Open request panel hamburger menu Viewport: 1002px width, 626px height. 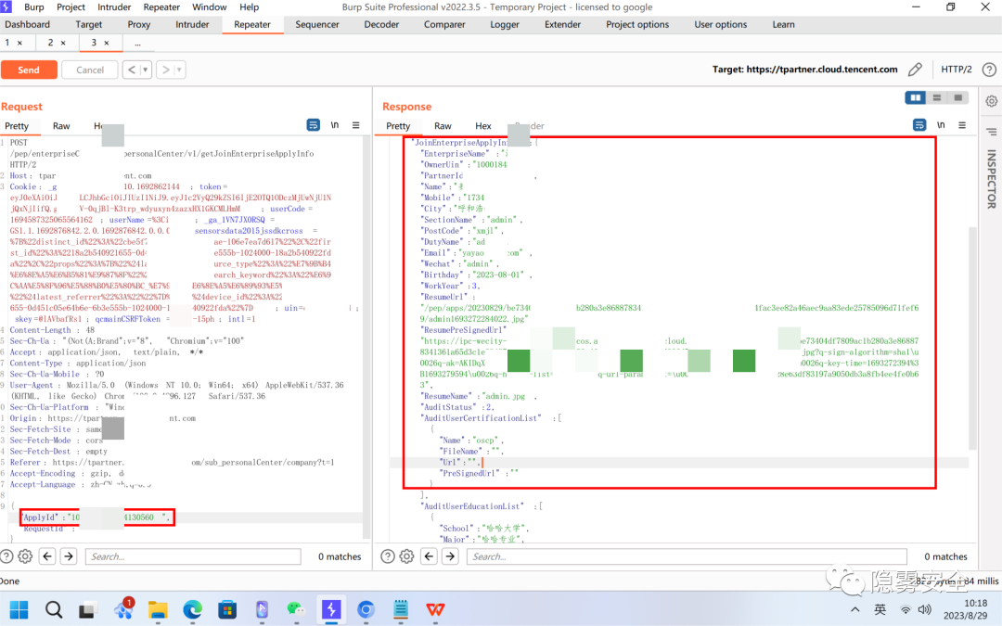coord(356,125)
